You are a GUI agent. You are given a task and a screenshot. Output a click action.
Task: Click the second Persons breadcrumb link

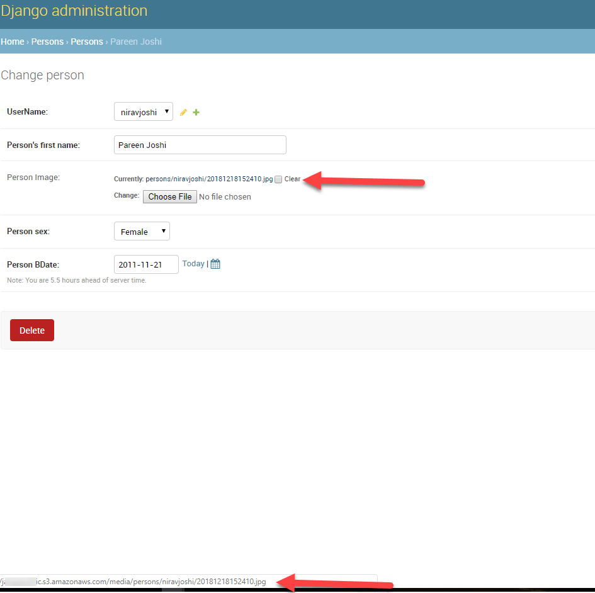87,42
